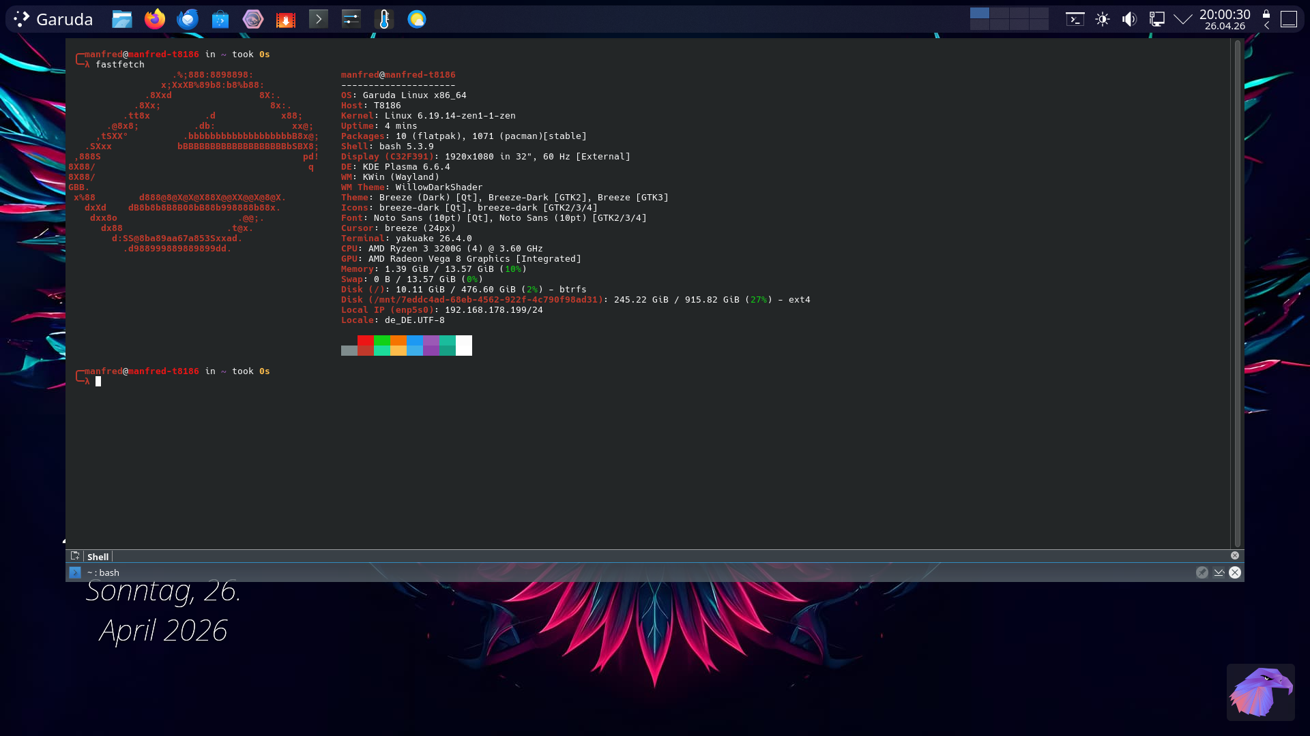Click the 'DE: KDE Plasma 6.6.4' line

pos(396,167)
